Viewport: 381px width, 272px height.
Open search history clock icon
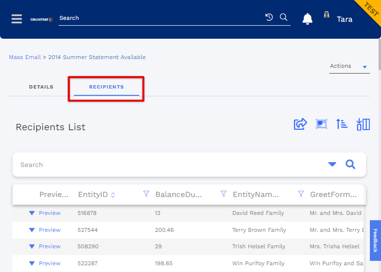[x=269, y=17]
